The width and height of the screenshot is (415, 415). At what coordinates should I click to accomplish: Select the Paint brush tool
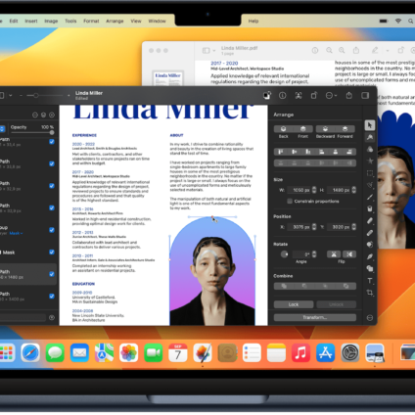[x=370, y=197]
